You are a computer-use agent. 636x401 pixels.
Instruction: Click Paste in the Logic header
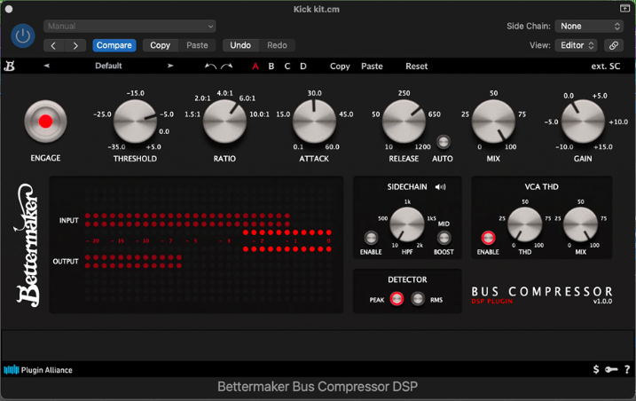pos(197,45)
